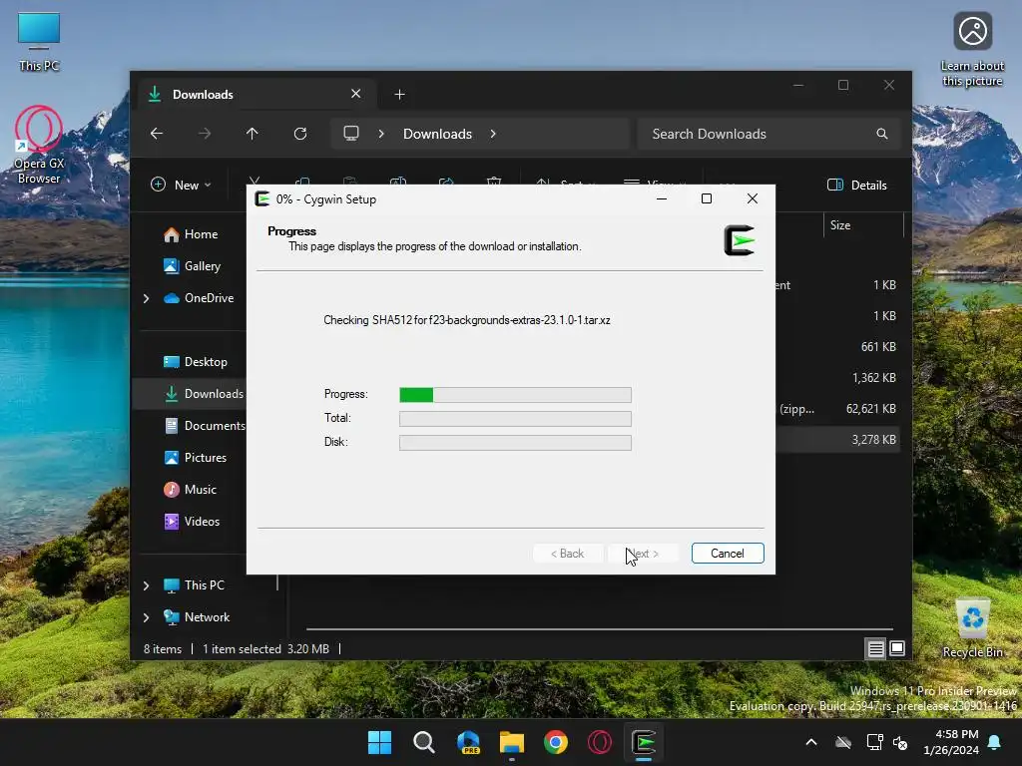Open the notification bell
The height and width of the screenshot is (766, 1022).
coord(995,742)
